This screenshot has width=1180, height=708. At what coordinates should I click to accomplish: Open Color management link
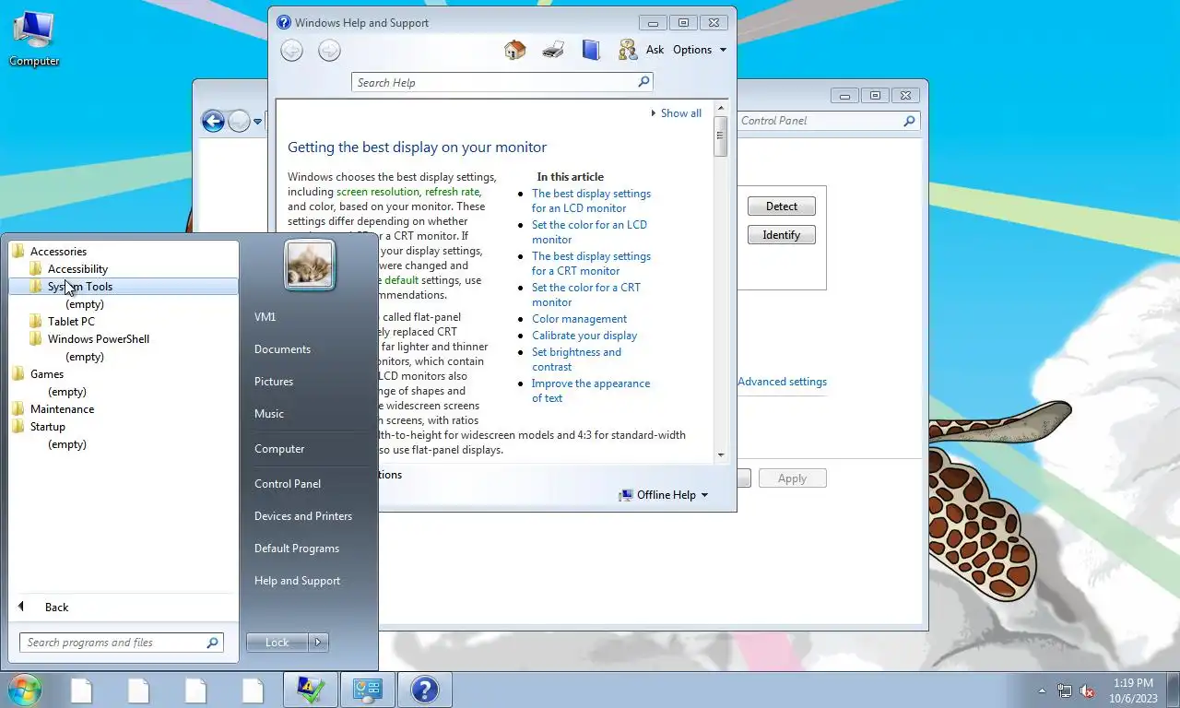click(x=579, y=319)
